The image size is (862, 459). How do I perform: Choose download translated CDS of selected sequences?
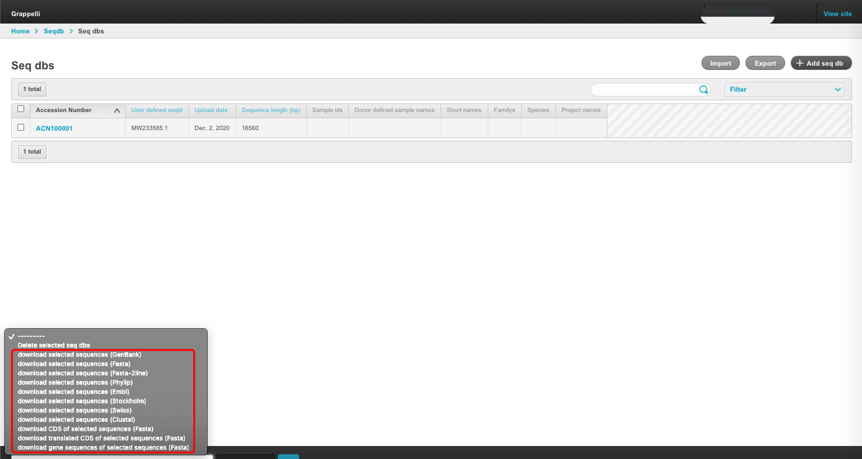coord(106,438)
